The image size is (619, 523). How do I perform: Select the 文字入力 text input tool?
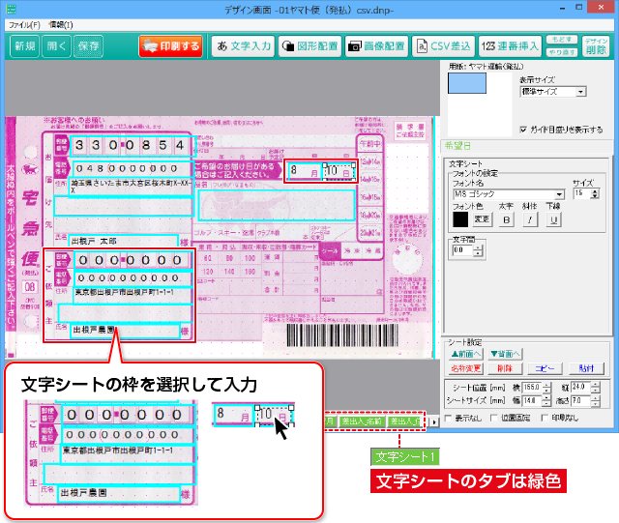point(243,46)
